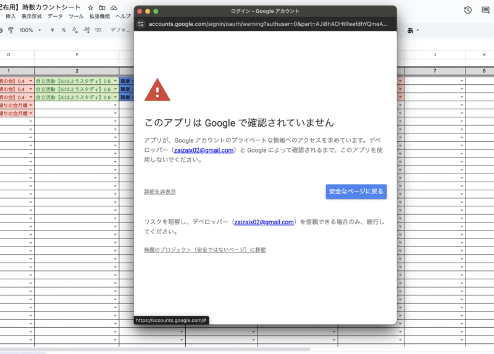494x354 pixels.
Task: Open the あ input tools dropdown
Action: click(x=413, y=30)
